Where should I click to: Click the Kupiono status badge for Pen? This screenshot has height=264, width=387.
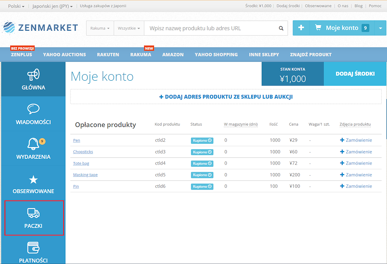pos(202,140)
